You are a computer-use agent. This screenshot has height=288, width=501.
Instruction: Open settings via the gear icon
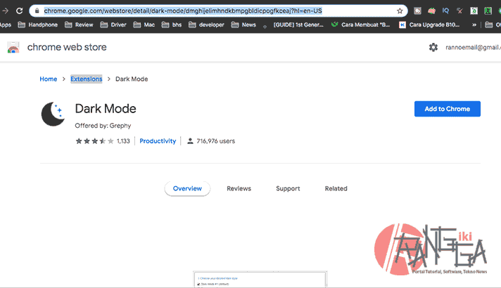[433, 48]
